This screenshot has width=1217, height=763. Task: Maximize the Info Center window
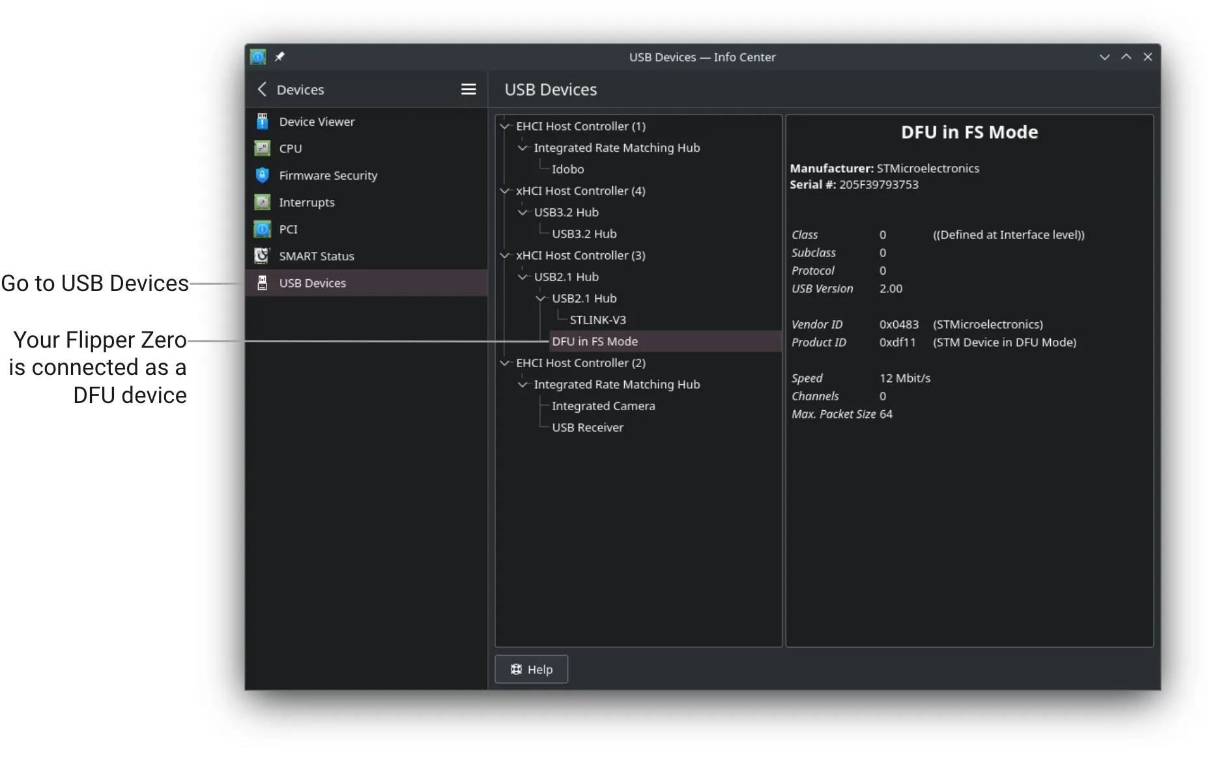(x=1126, y=57)
